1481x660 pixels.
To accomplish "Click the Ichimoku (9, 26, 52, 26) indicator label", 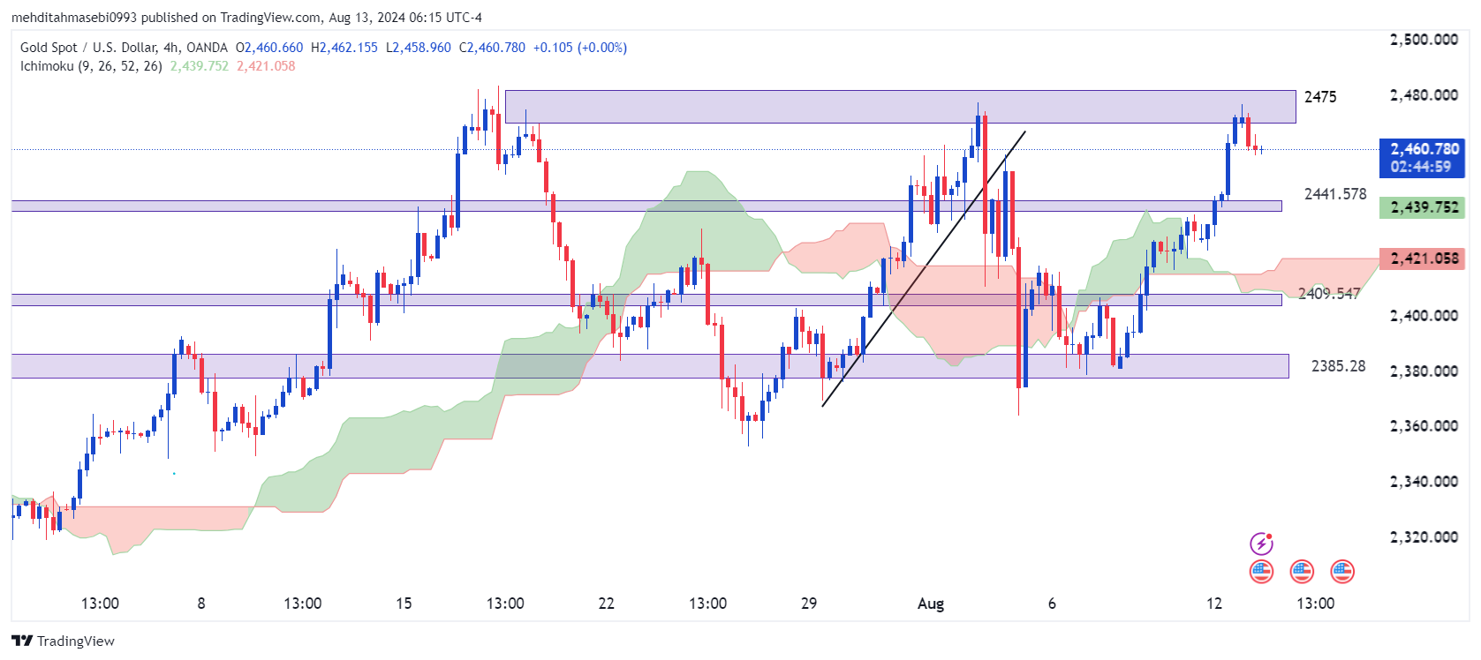I will pos(91,66).
